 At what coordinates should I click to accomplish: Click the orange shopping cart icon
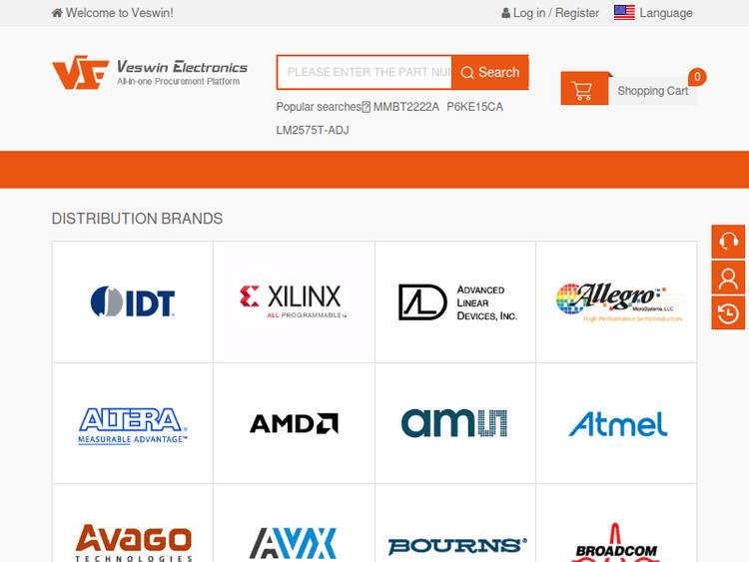coord(579,91)
